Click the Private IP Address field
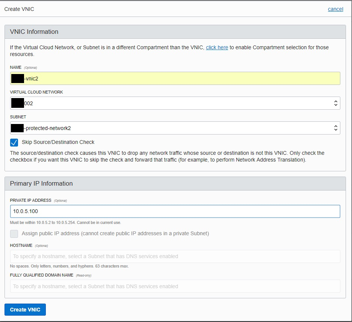The image size is (352, 322). pyautogui.click(x=175, y=211)
